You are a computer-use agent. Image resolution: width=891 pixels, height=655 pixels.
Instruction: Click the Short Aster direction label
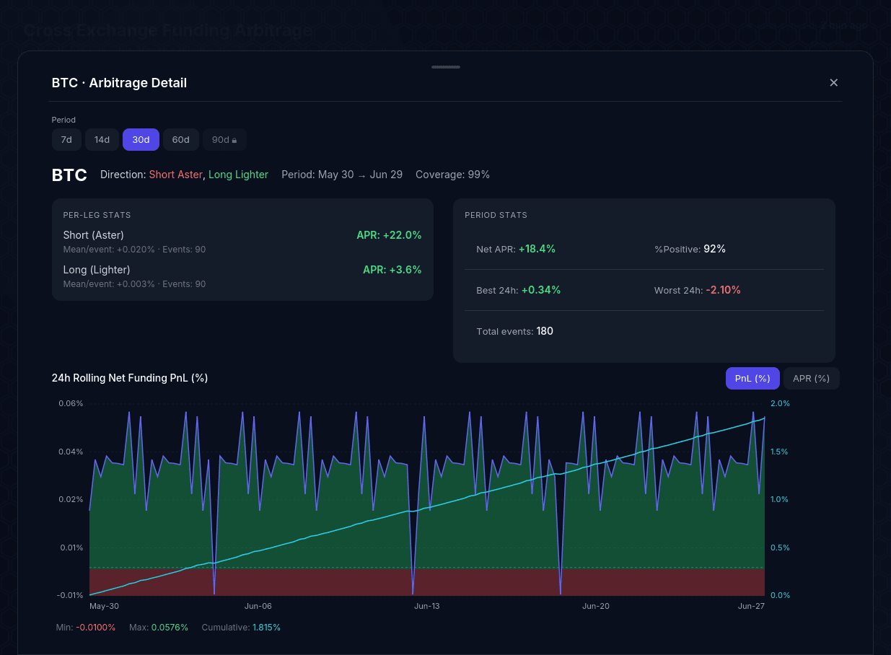[x=176, y=175]
